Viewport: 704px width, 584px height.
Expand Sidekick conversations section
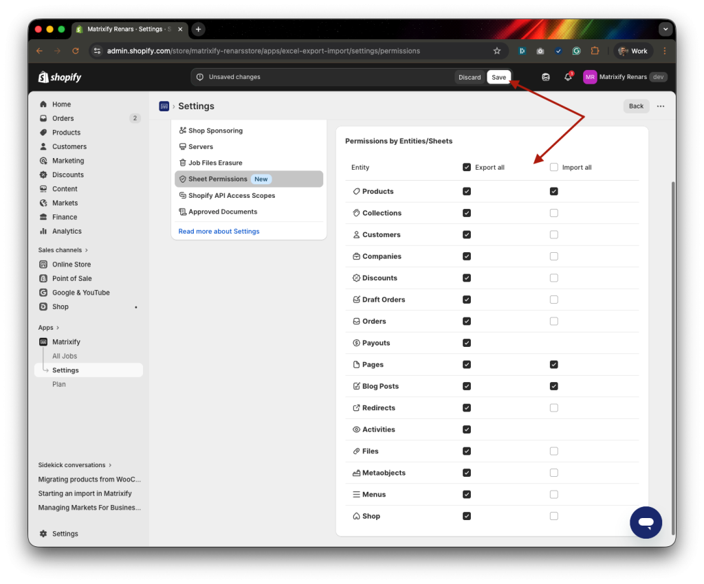[x=71, y=464]
